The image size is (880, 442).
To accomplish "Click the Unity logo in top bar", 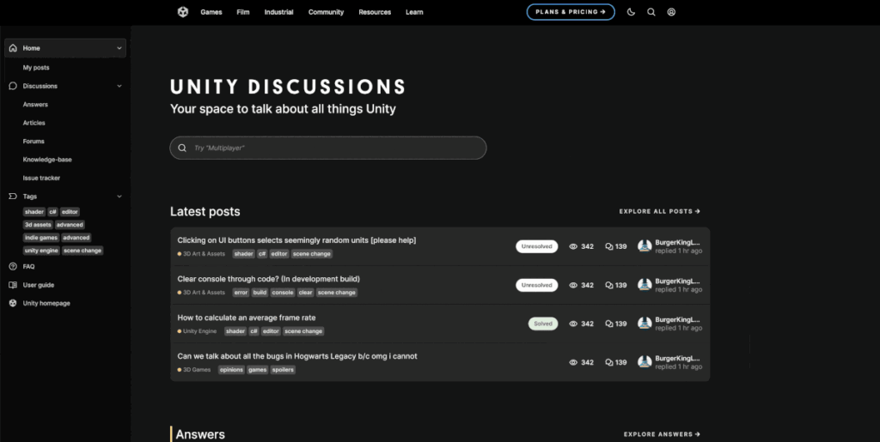I will (x=183, y=12).
